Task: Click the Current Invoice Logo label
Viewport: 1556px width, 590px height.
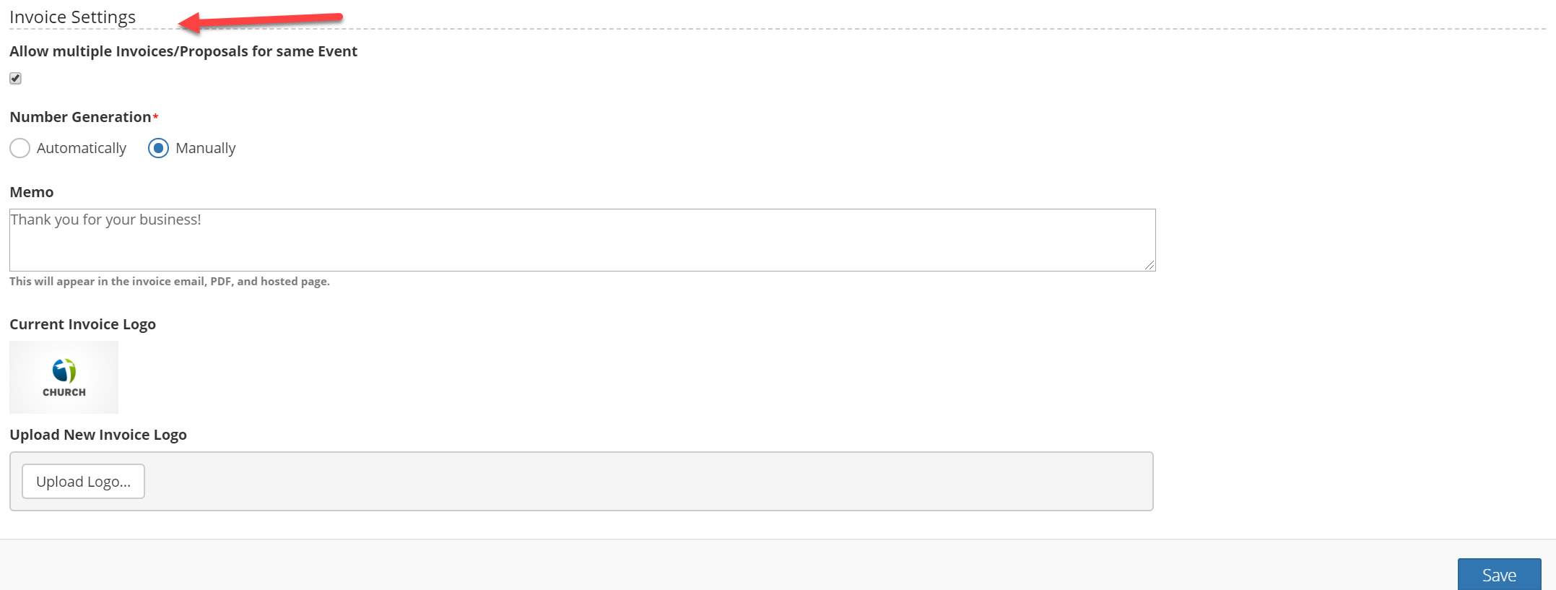Action: click(82, 324)
